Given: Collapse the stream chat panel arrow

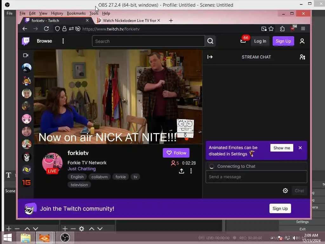Looking at the screenshot, I should pos(210,57).
